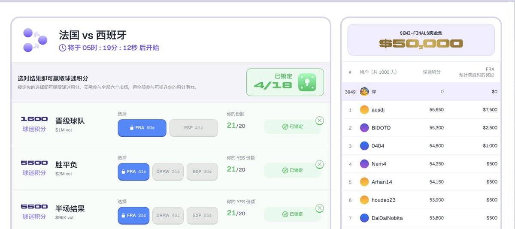The height and width of the screenshot is (229, 515).
Task: Click the France vs Spain match logo icon
Action: [35, 40]
